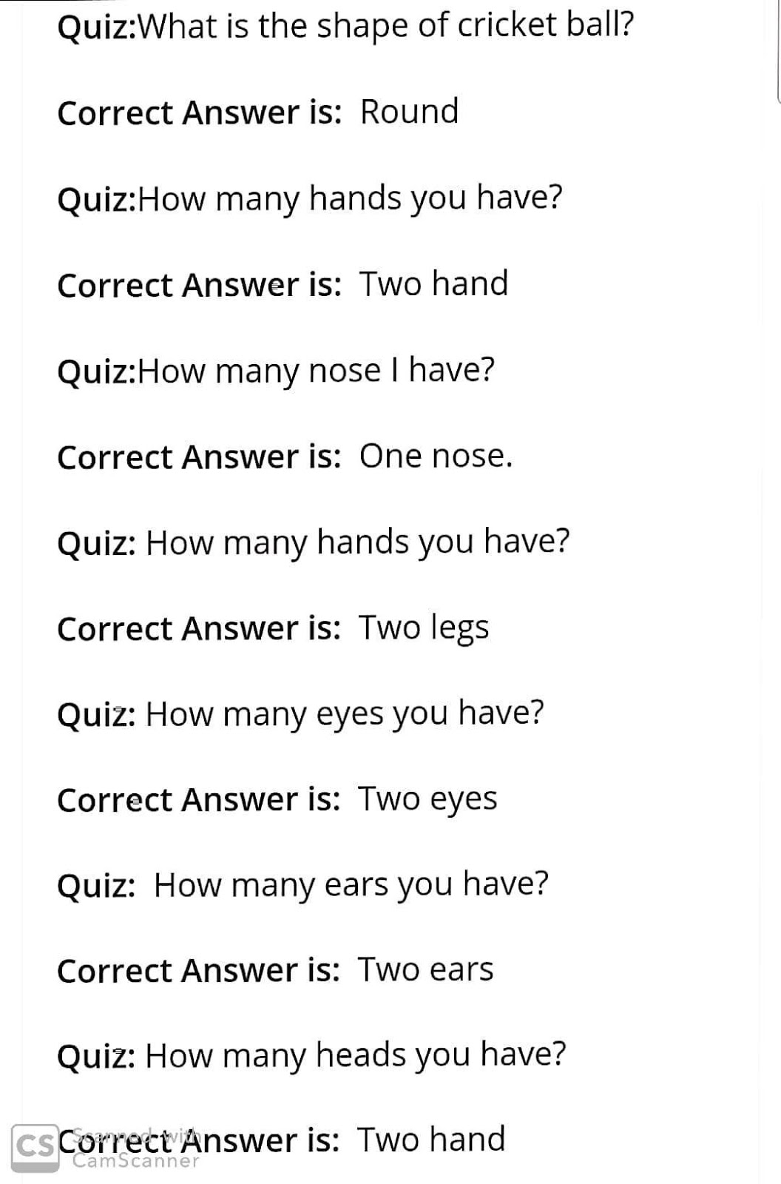Select How many ears you have question
This screenshot has height=1184, width=781.
303,884
